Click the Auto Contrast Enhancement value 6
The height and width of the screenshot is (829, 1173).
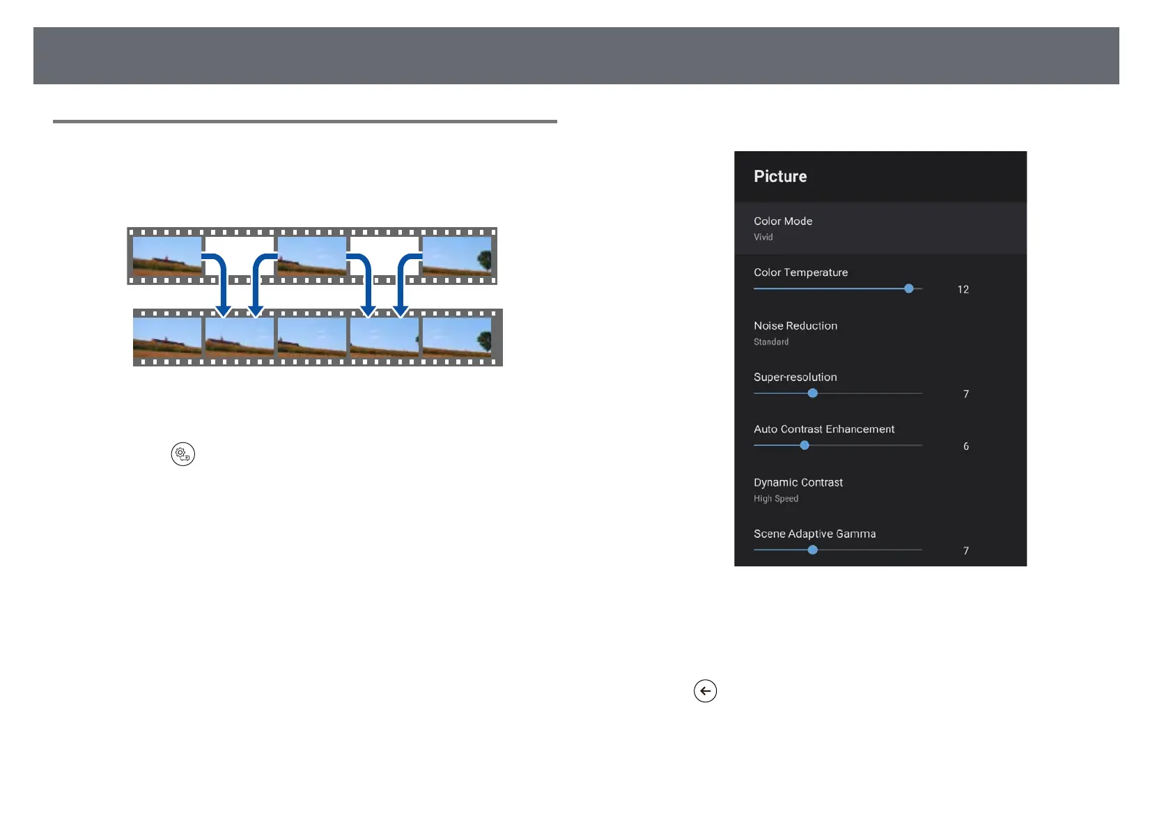tap(966, 446)
